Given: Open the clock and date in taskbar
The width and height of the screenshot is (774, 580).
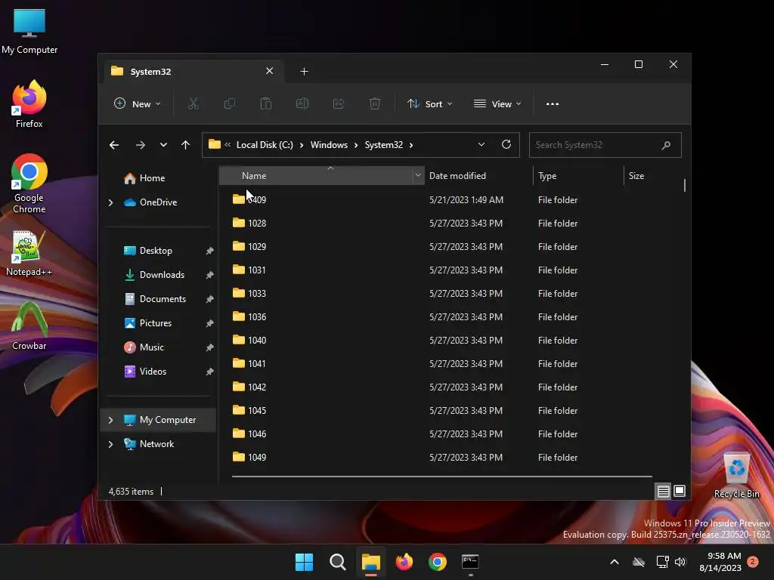Looking at the screenshot, I should tap(721, 562).
